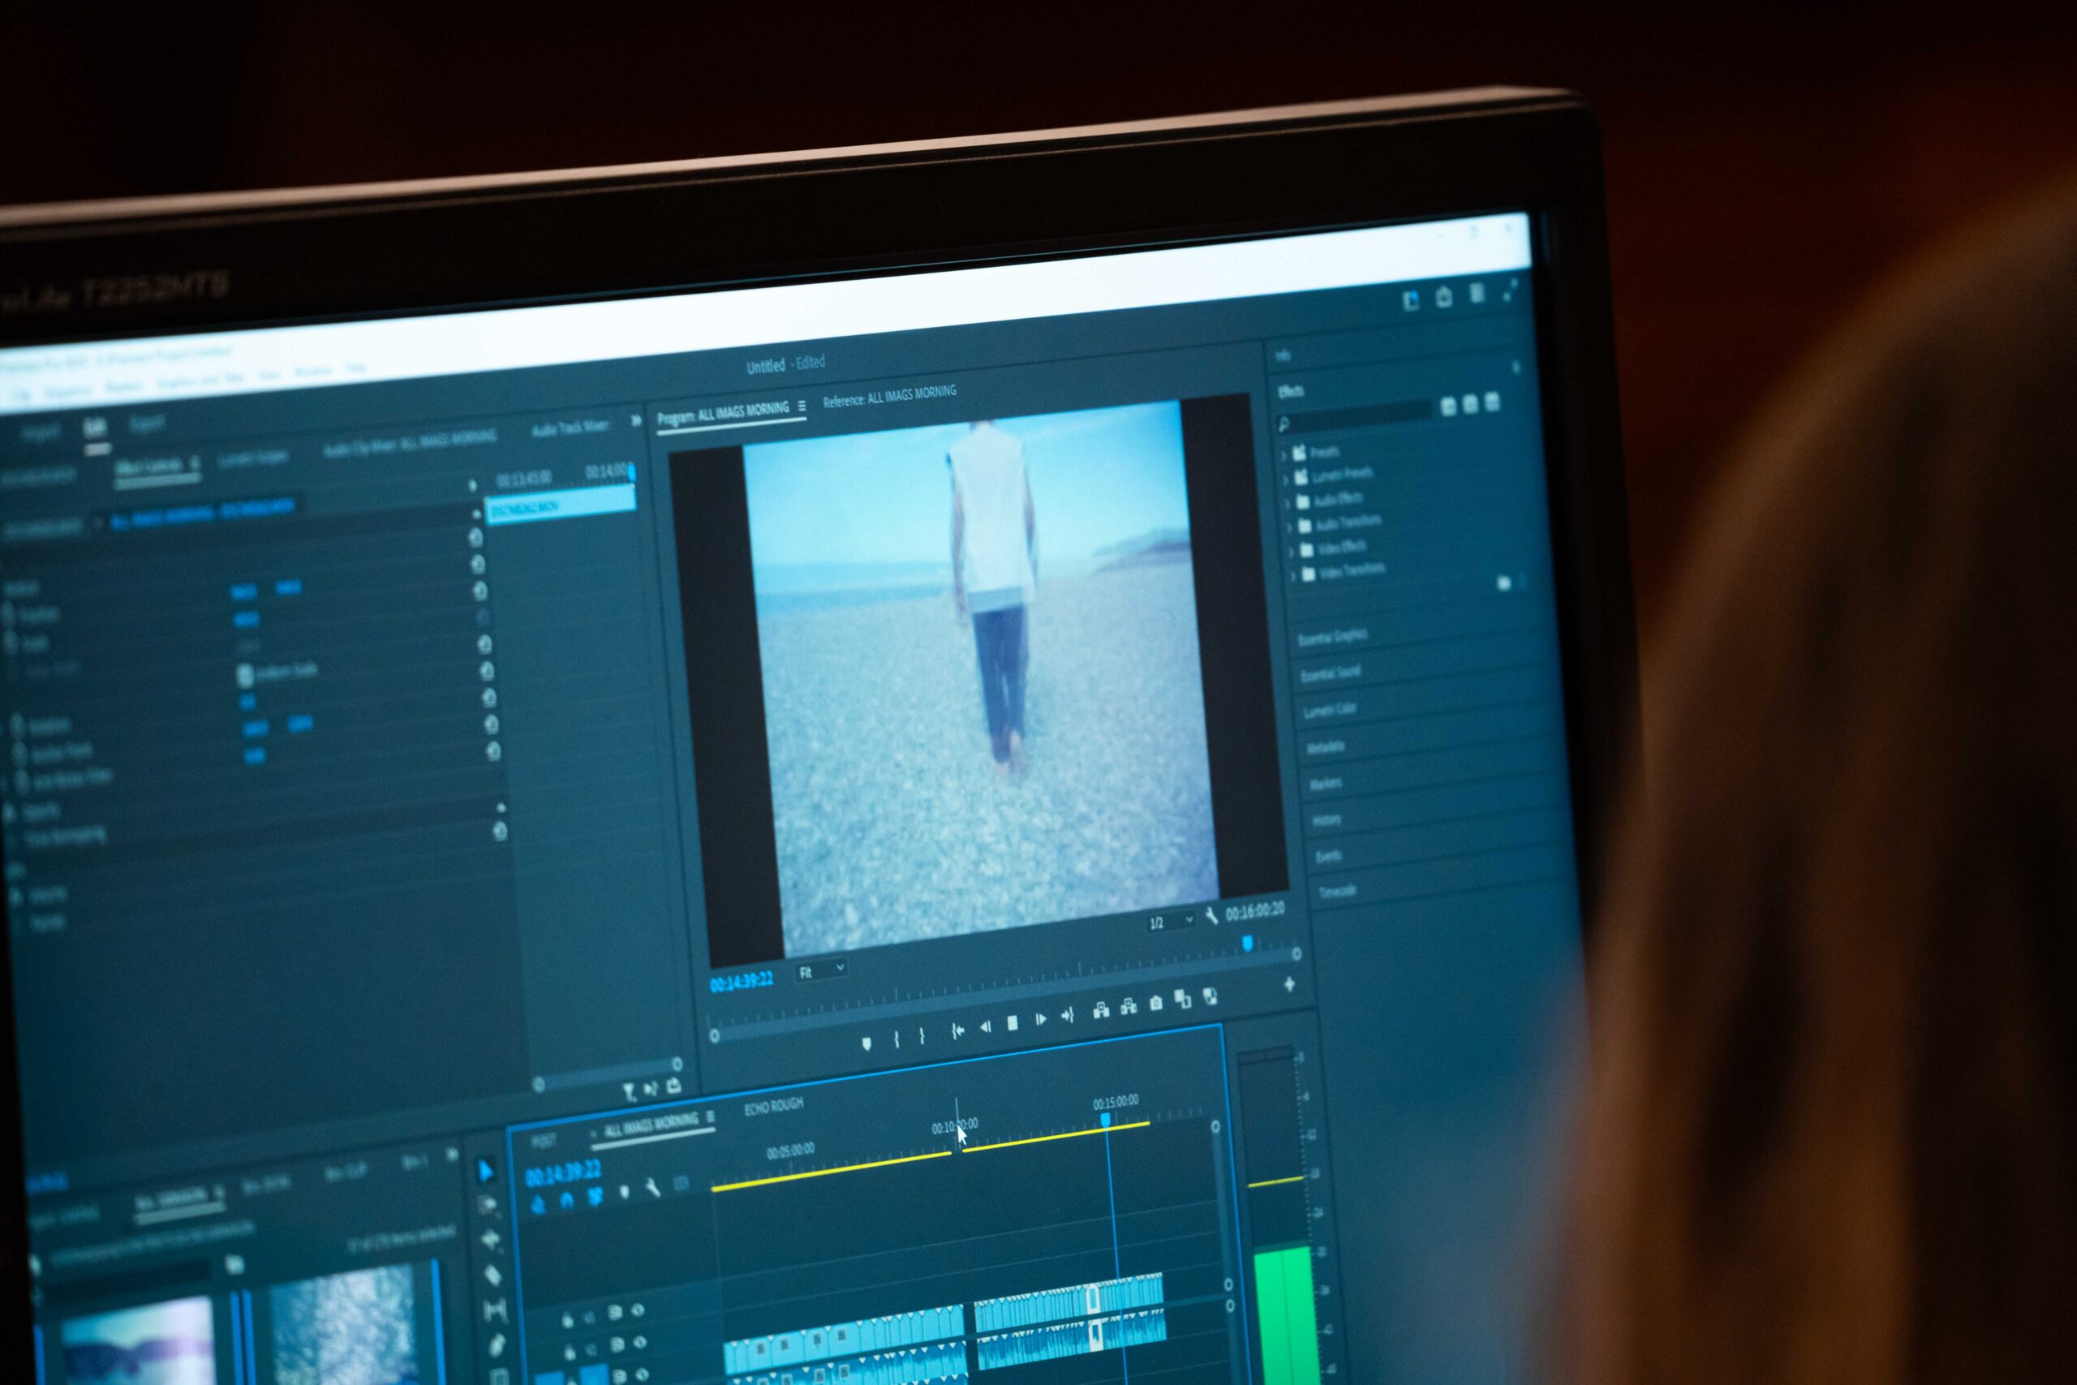Open the Lumetri Scopes tab

point(252,459)
